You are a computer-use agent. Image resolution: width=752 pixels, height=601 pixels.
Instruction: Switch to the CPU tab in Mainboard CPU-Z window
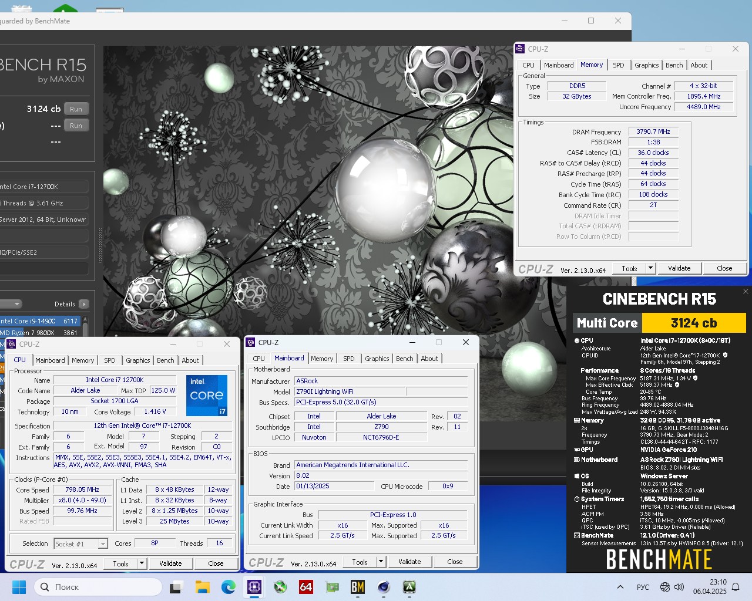258,359
